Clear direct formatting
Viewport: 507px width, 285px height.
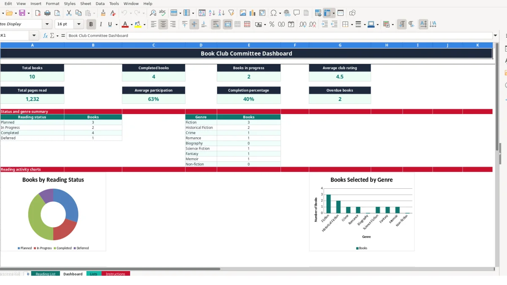(x=113, y=13)
